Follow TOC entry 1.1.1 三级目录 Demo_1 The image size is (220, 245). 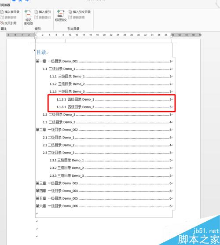point(111,77)
